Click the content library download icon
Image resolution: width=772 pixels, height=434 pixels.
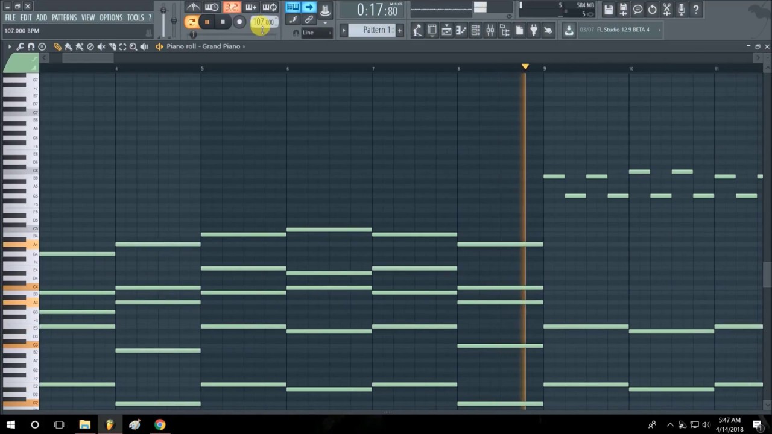click(x=569, y=30)
